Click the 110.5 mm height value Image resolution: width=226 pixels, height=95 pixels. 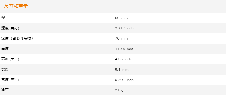pos(124,49)
